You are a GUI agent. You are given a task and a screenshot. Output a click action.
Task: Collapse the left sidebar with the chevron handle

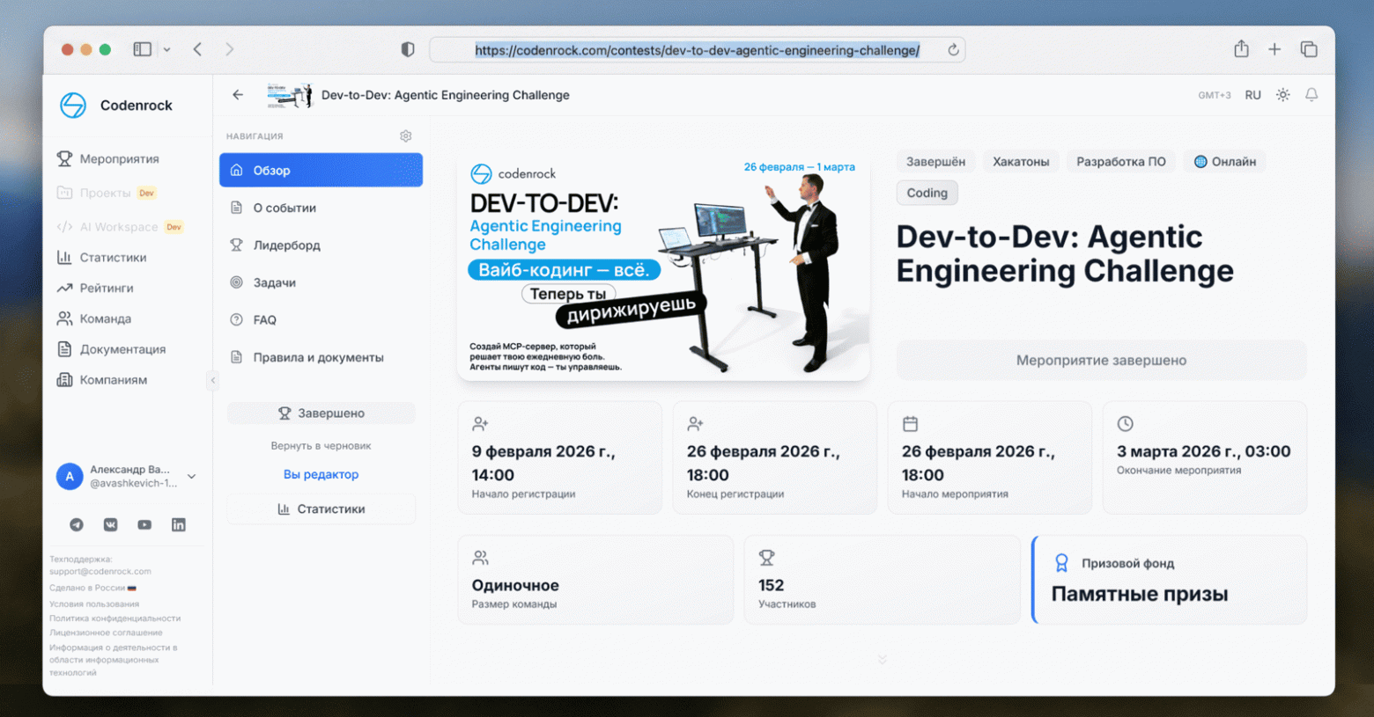[212, 380]
